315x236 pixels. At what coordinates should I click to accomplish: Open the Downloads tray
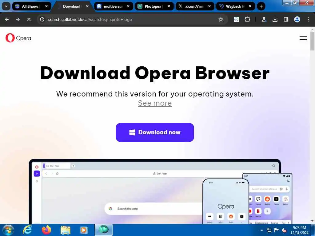click(x=275, y=19)
